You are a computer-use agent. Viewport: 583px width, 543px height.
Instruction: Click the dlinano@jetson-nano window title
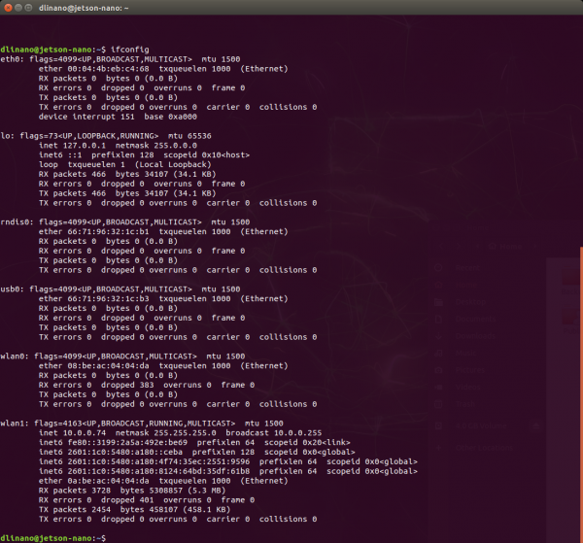(84, 8)
